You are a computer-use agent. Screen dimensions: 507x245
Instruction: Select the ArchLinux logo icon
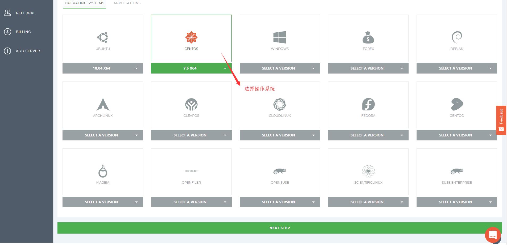point(103,104)
